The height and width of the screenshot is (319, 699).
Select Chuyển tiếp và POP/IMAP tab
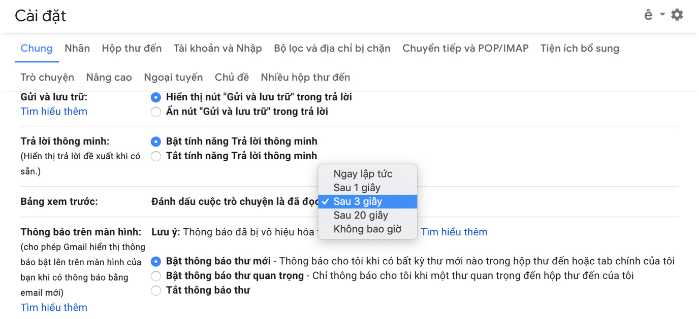pos(465,49)
